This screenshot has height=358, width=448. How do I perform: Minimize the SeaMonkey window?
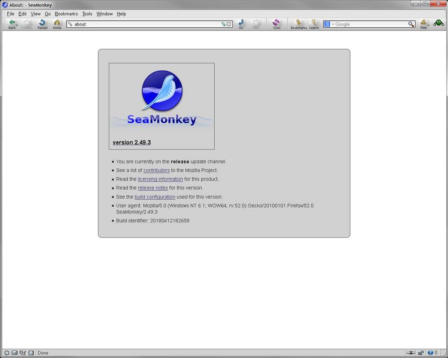click(416, 4)
